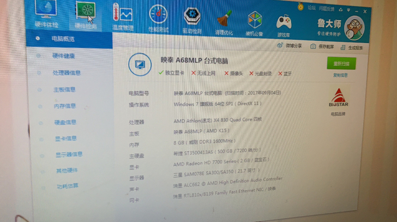Click the title 映泰 A68MLP 台式电脑
This screenshot has width=397, height=222.
pos(194,61)
